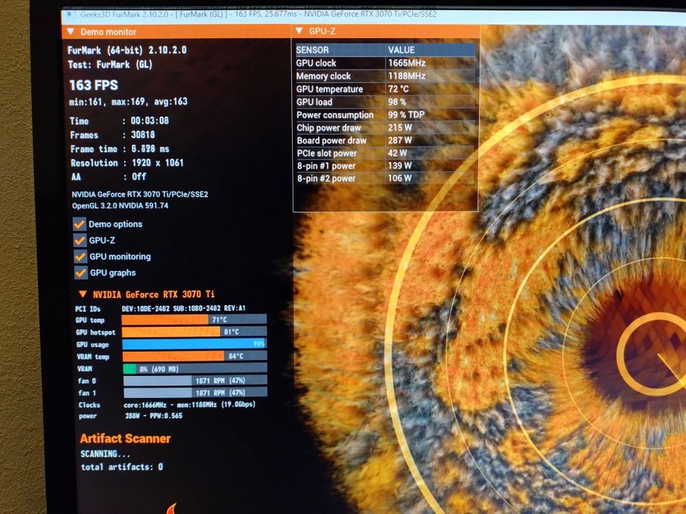The image size is (686, 514).
Task: Disable the GPU graphs checkbox
Action: (x=81, y=272)
